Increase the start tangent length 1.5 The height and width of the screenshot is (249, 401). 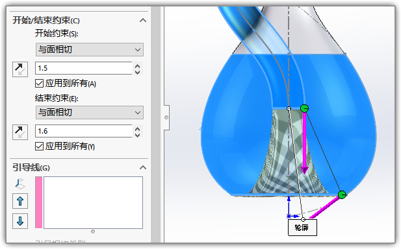[x=137, y=66]
